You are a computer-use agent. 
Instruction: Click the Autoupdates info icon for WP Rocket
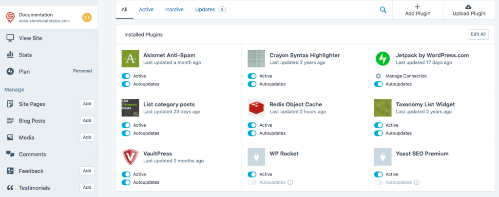(x=290, y=182)
